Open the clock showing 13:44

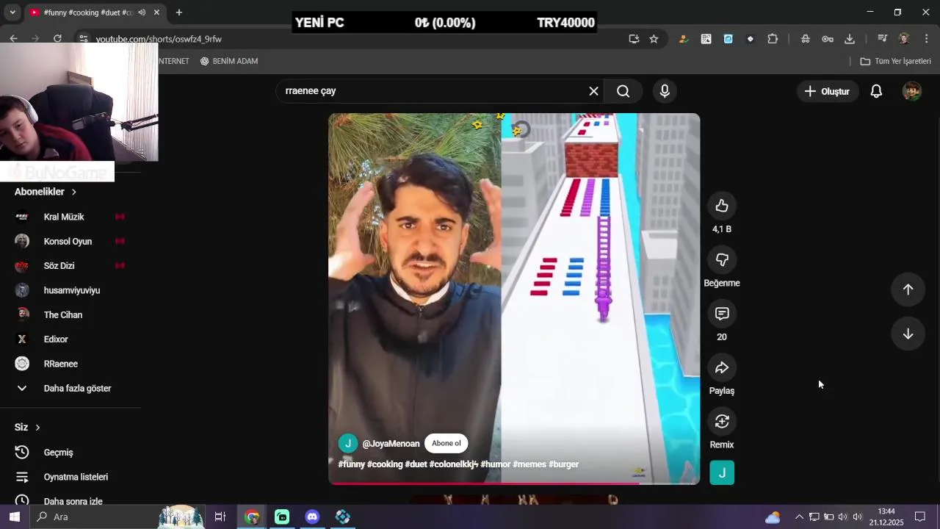(886, 517)
